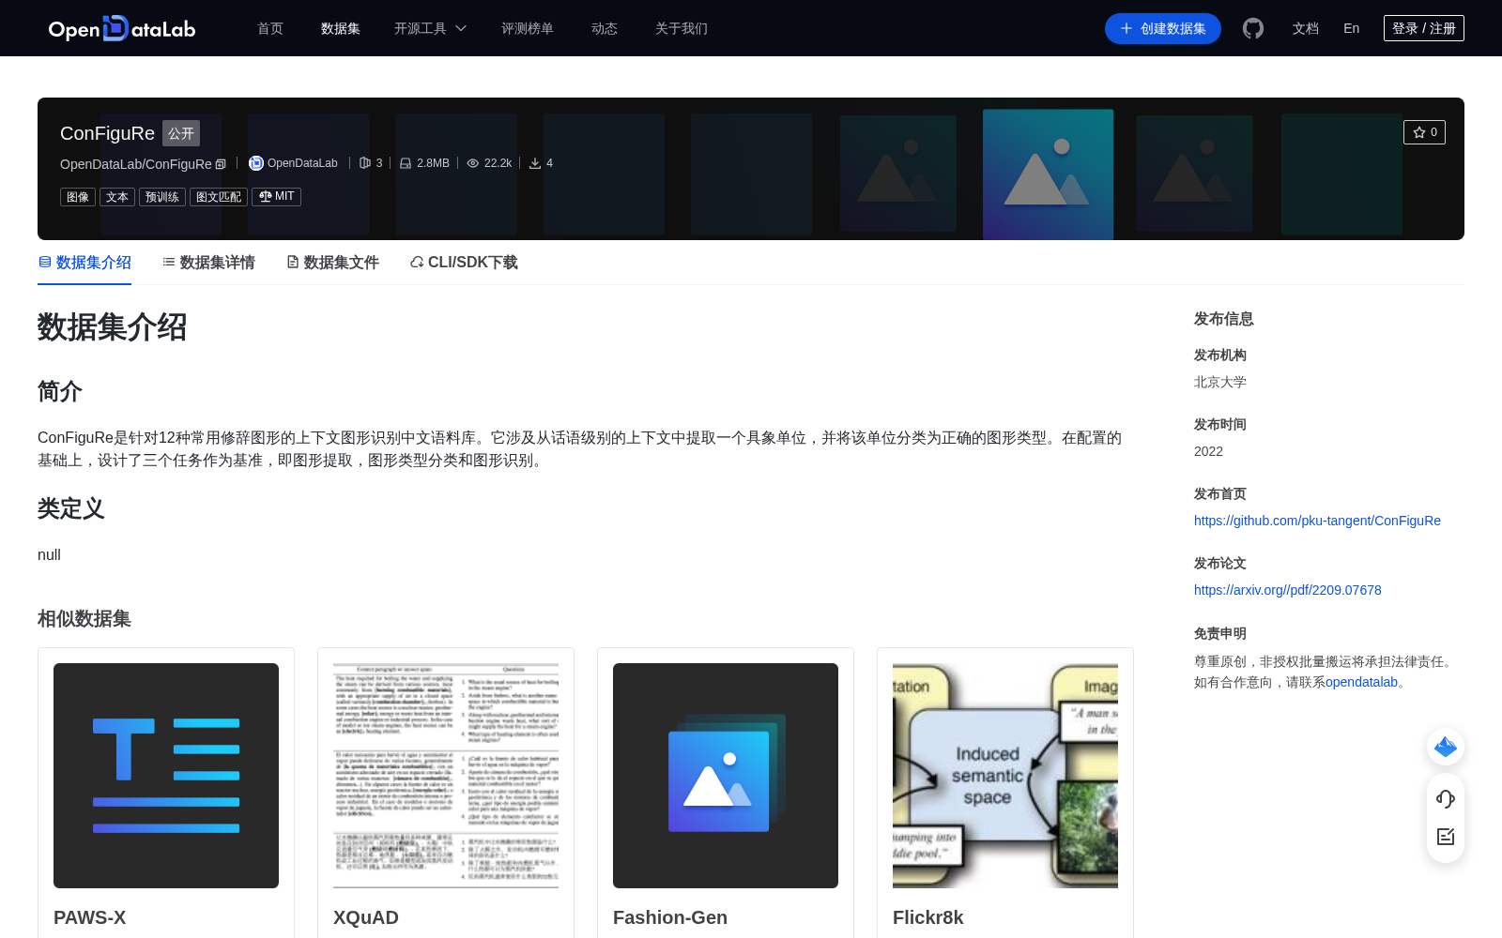This screenshot has width=1502, height=938.
Task: Switch language to En
Action: click(x=1352, y=28)
